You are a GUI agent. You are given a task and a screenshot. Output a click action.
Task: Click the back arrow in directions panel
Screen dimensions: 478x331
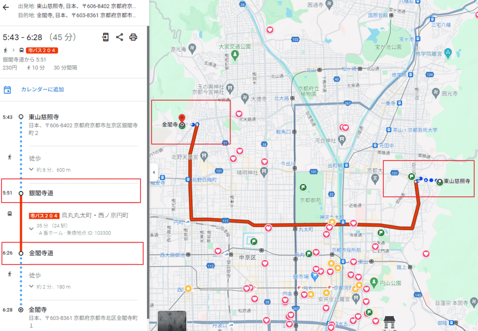click(6, 7)
